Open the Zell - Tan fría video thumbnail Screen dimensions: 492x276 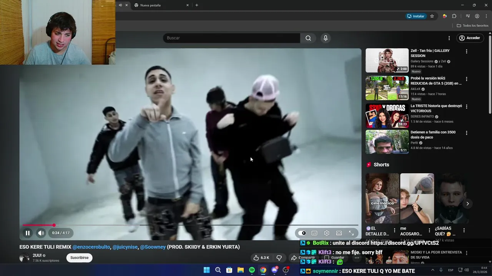click(387, 60)
